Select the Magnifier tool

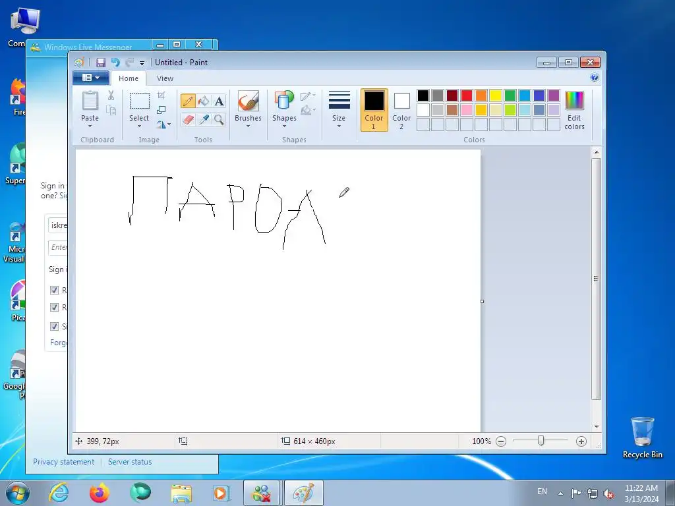[219, 119]
